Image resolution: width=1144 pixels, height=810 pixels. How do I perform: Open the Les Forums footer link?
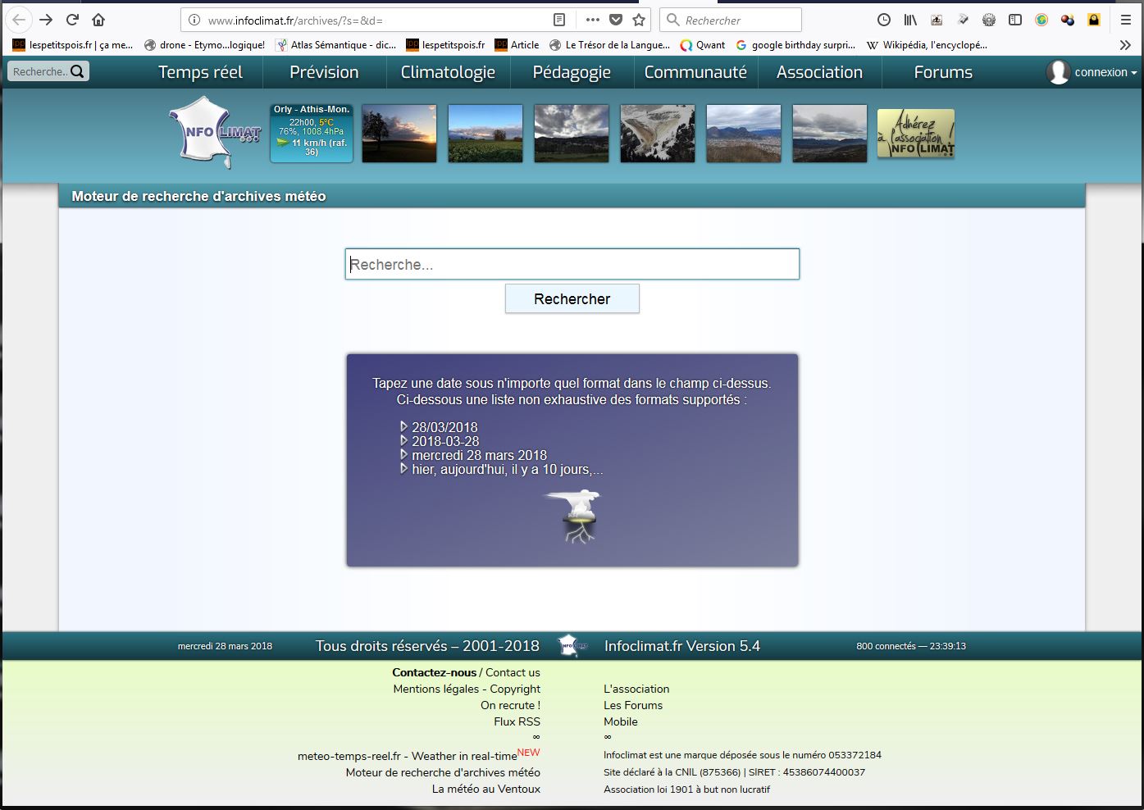[x=633, y=705]
